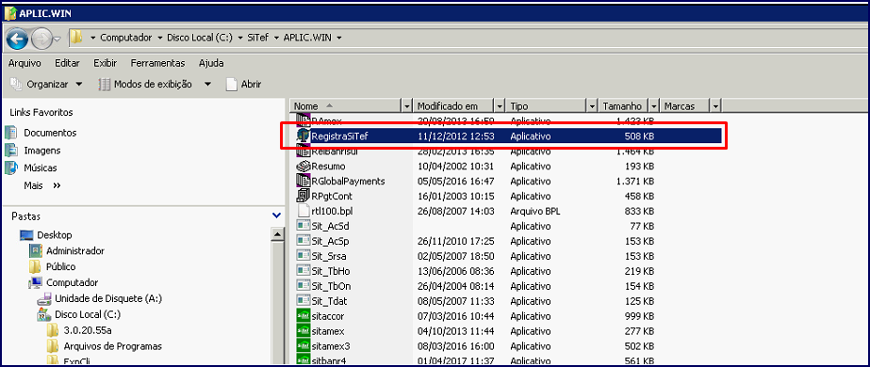
Task: Open the Arquivo menu
Action: click(25, 63)
